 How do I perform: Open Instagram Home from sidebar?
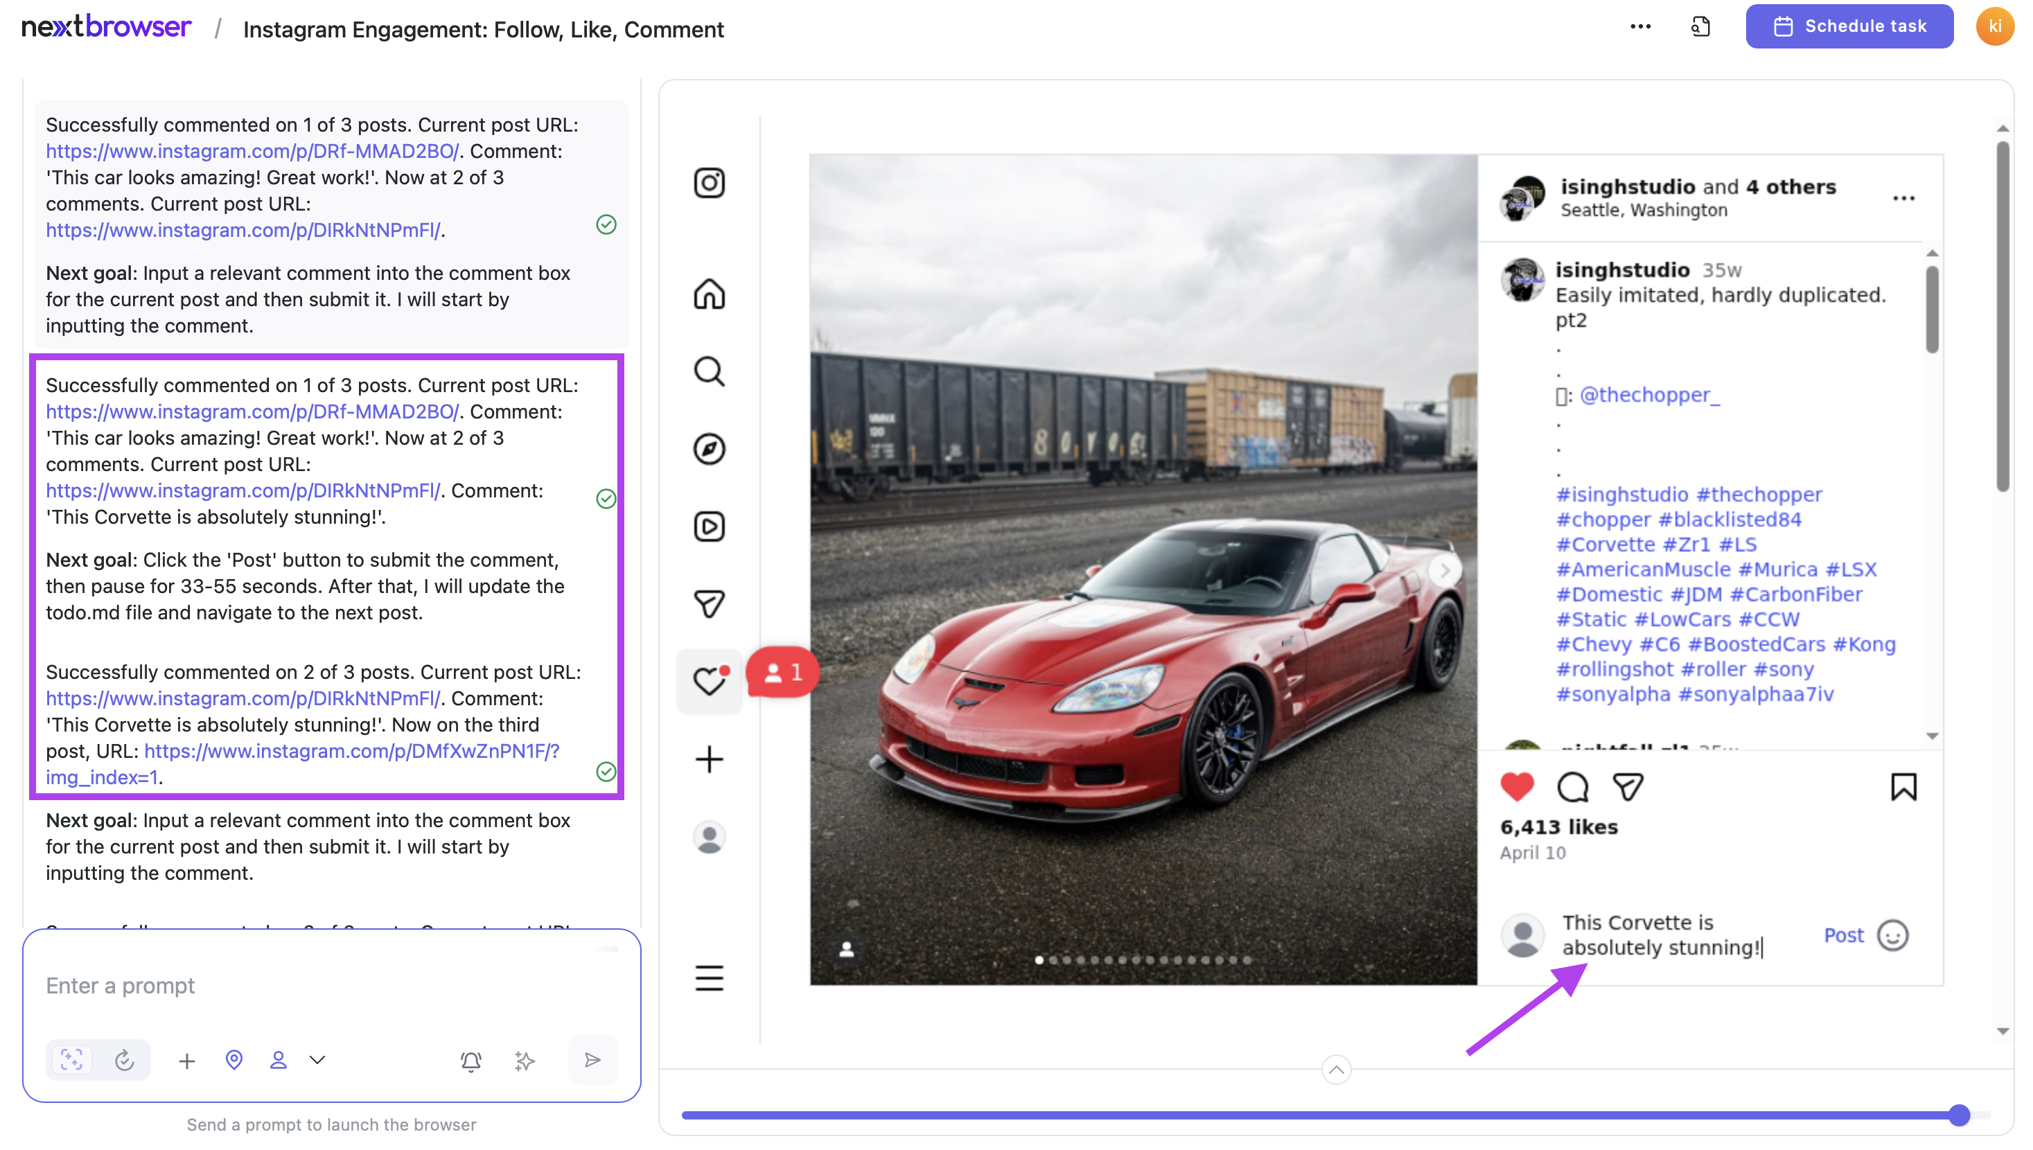coord(708,294)
